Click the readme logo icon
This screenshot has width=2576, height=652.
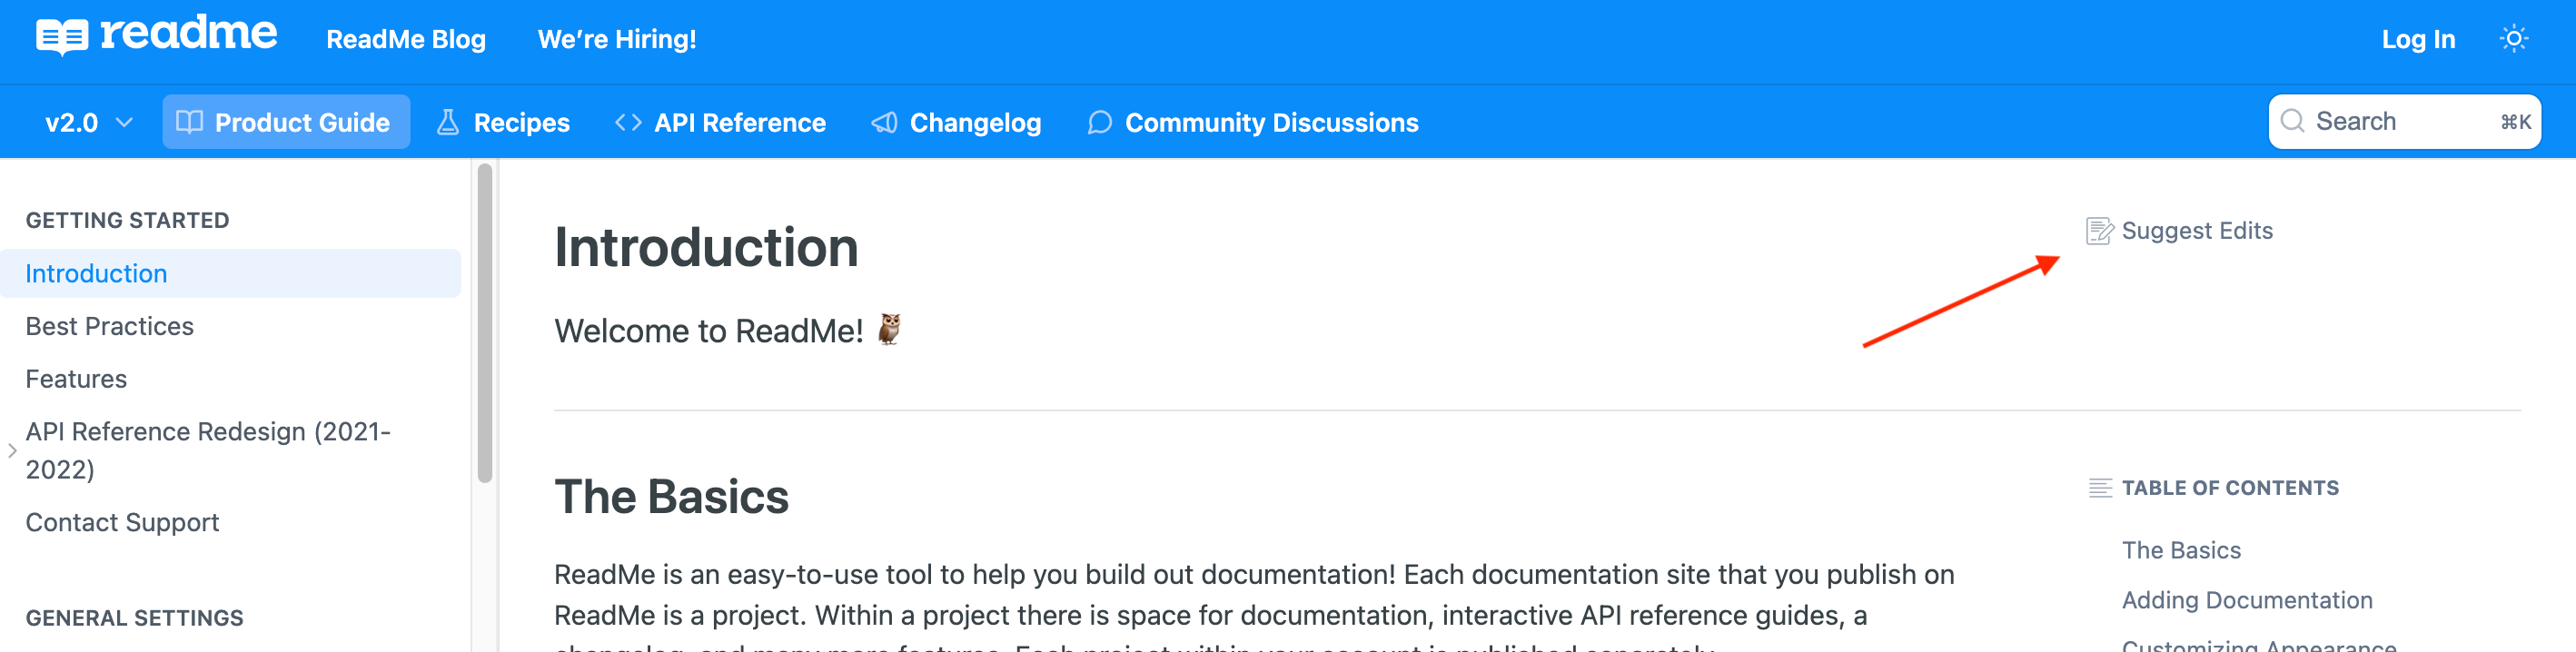click(x=62, y=38)
